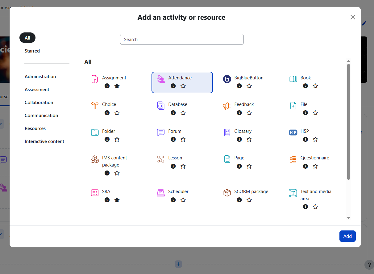Viewport: 374px width, 274px height.
Task: Show info for Attendance activity
Action: (173, 86)
